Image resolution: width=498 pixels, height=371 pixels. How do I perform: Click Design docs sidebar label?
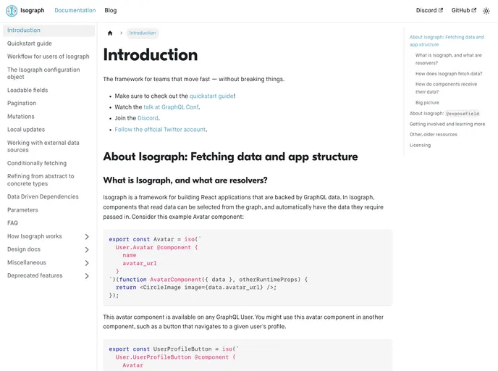[x=24, y=249]
